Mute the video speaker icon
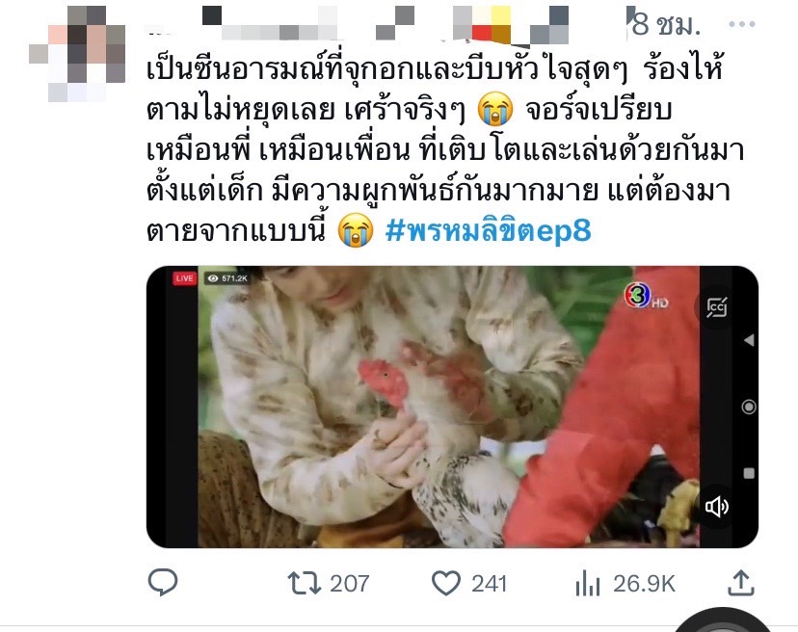The image size is (798, 632). tap(717, 507)
